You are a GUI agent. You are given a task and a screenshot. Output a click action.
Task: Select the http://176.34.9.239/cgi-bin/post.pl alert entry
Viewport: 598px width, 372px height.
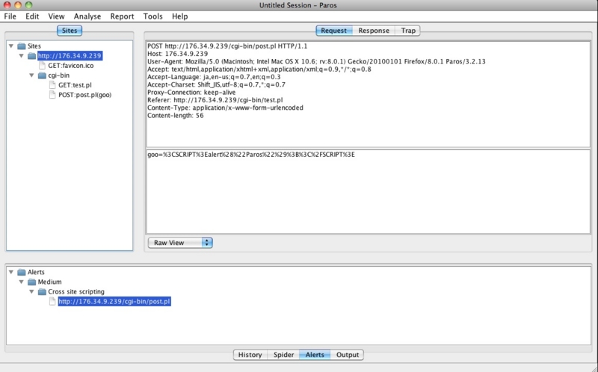[114, 302]
